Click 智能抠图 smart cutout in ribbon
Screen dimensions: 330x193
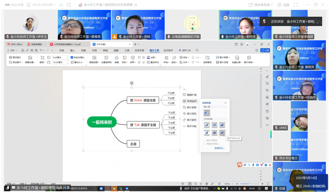pyautogui.click(x=94, y=60)
